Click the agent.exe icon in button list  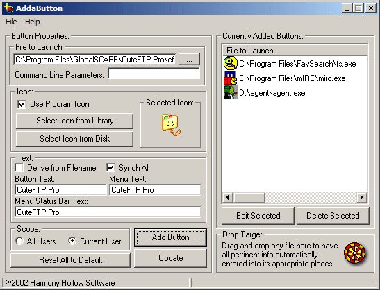coord(230,92)
